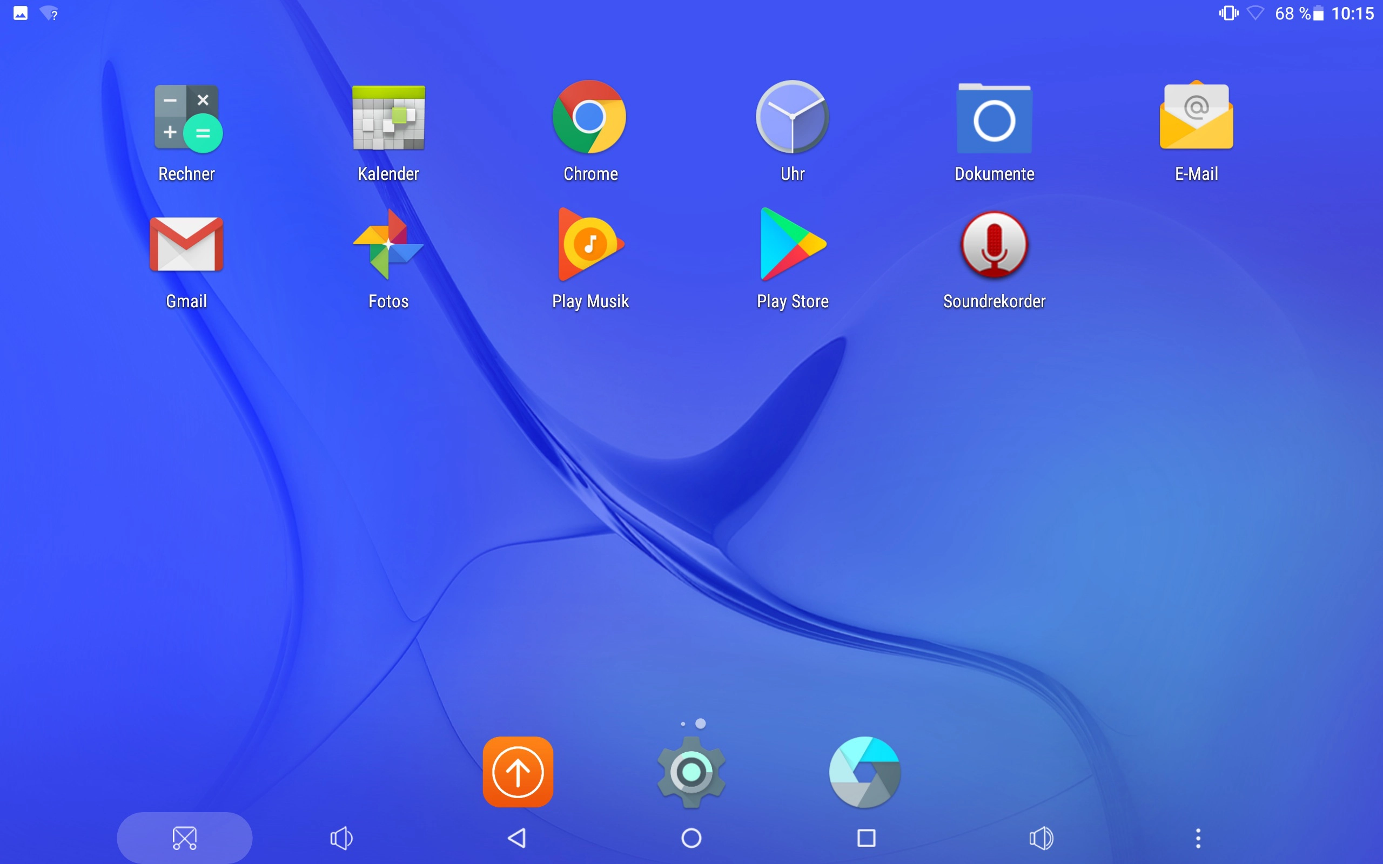Screen dimensions: 1383x864
Task: Tap the empty Wi-Fi signal icon near battery
Action: [1256, 12]
